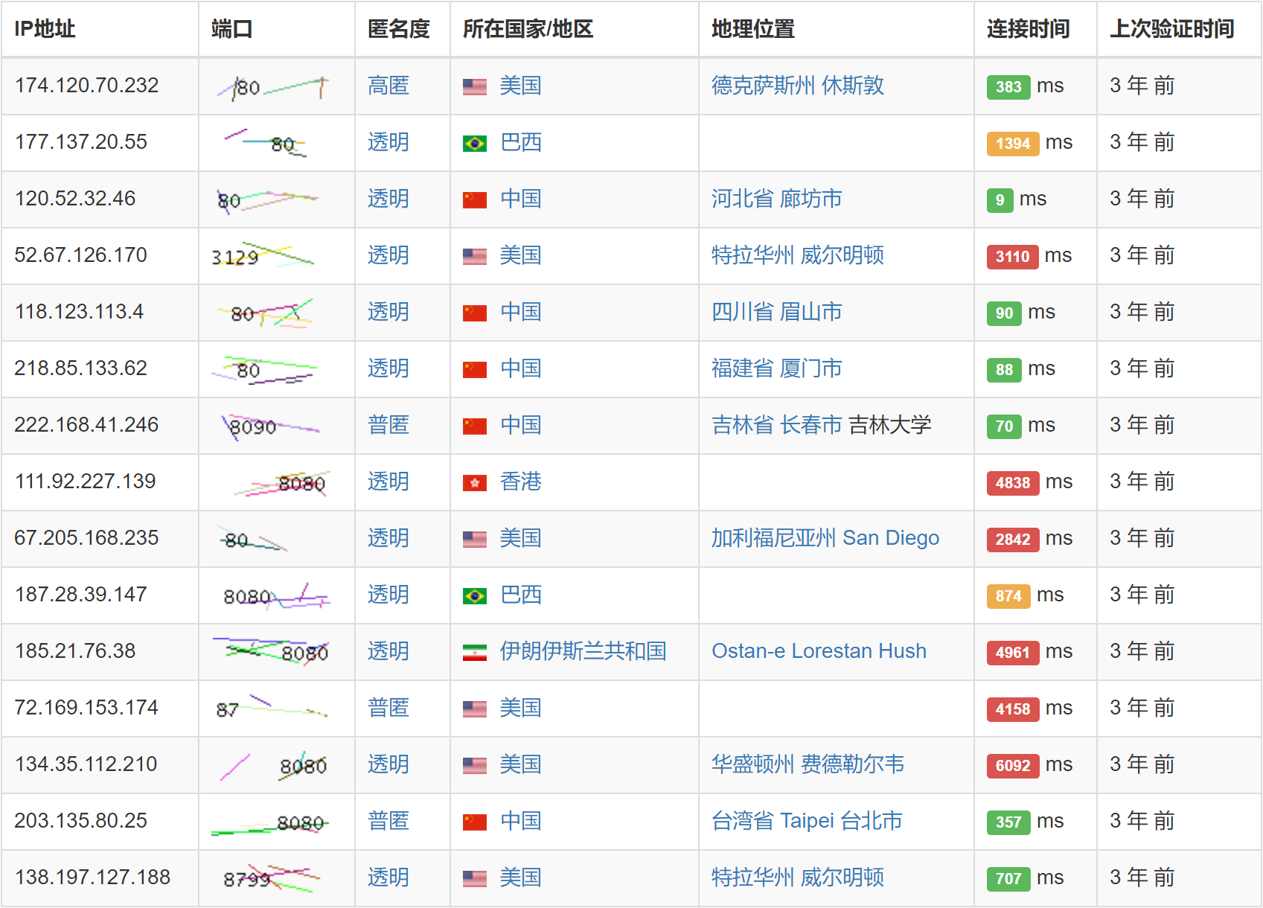Open the 香港 country link
The width and height of the screenshot is (1263, 908).
[x=520, y=482]
